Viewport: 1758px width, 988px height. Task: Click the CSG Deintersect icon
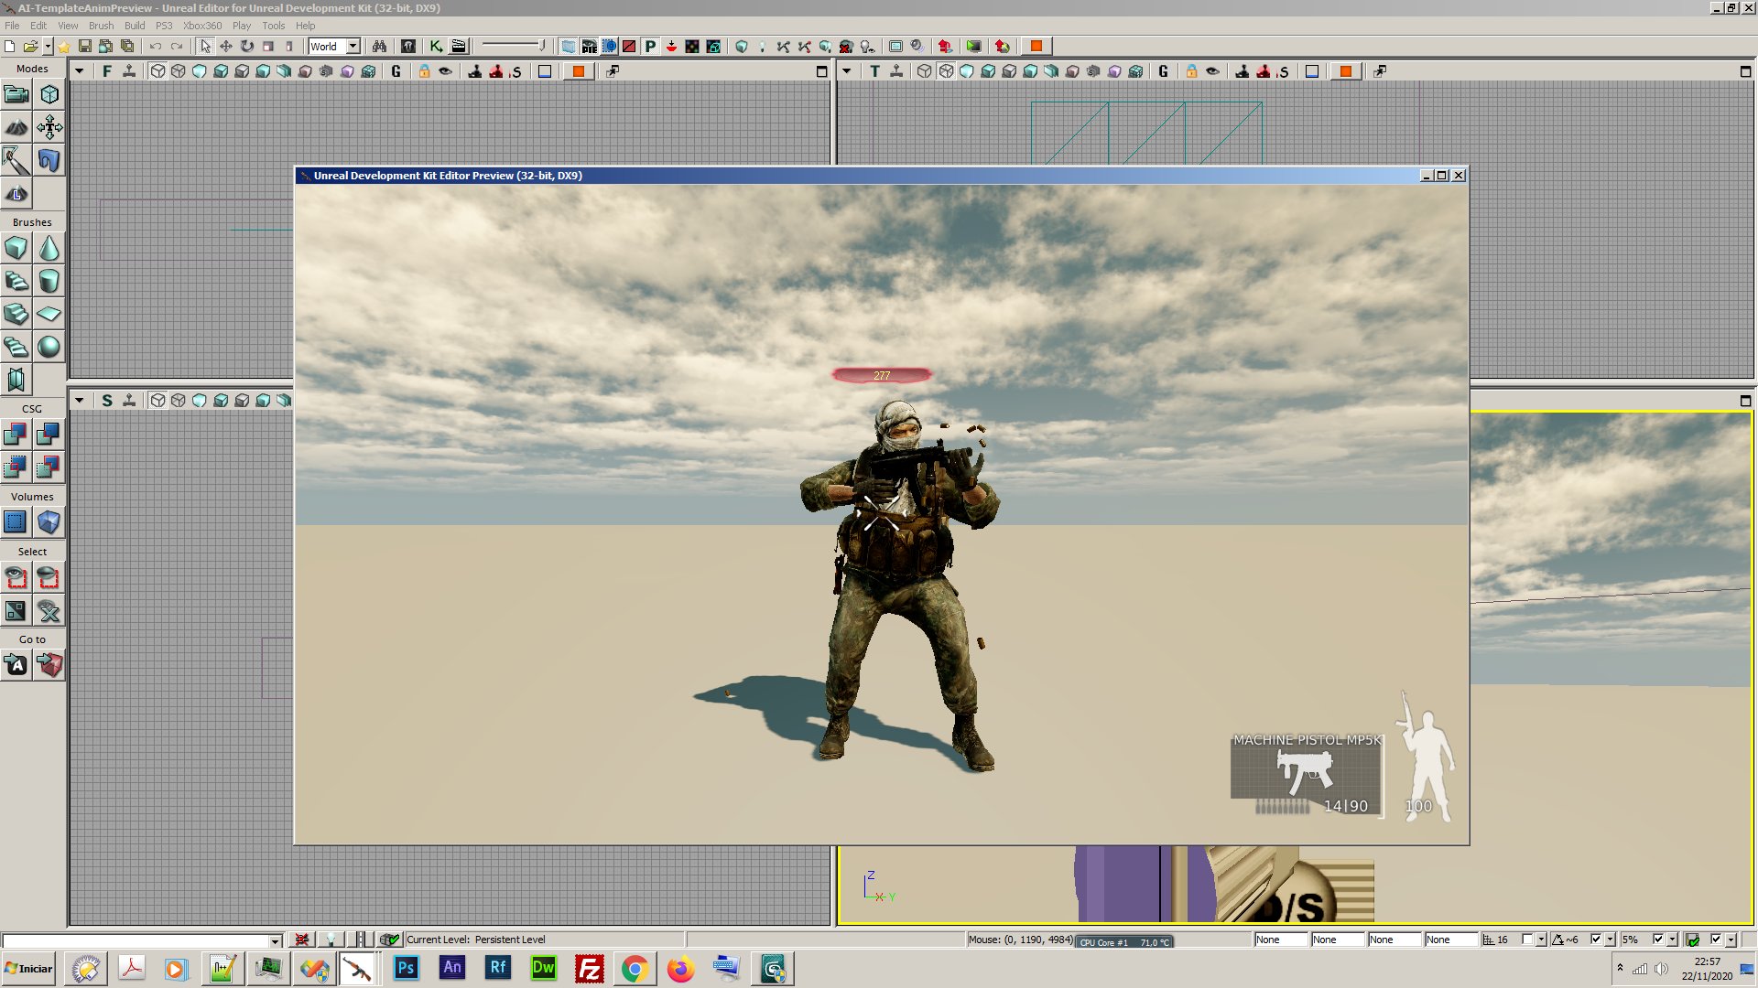point(49,467)
